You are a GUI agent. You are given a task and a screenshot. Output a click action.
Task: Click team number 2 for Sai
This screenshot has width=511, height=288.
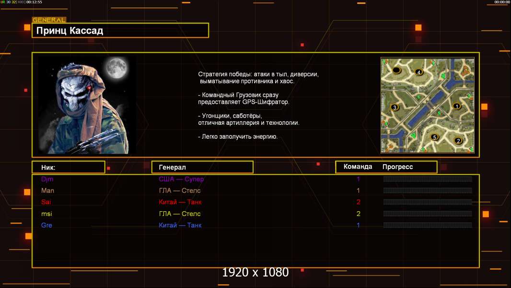point(358,202)
